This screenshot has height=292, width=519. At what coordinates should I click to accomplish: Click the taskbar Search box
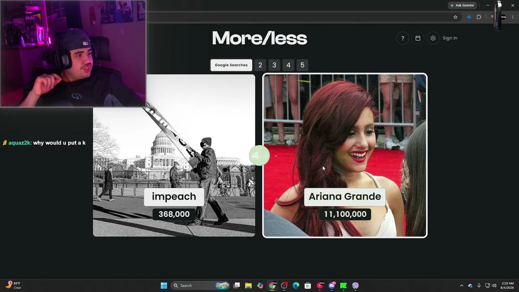(x=200, y=286)
